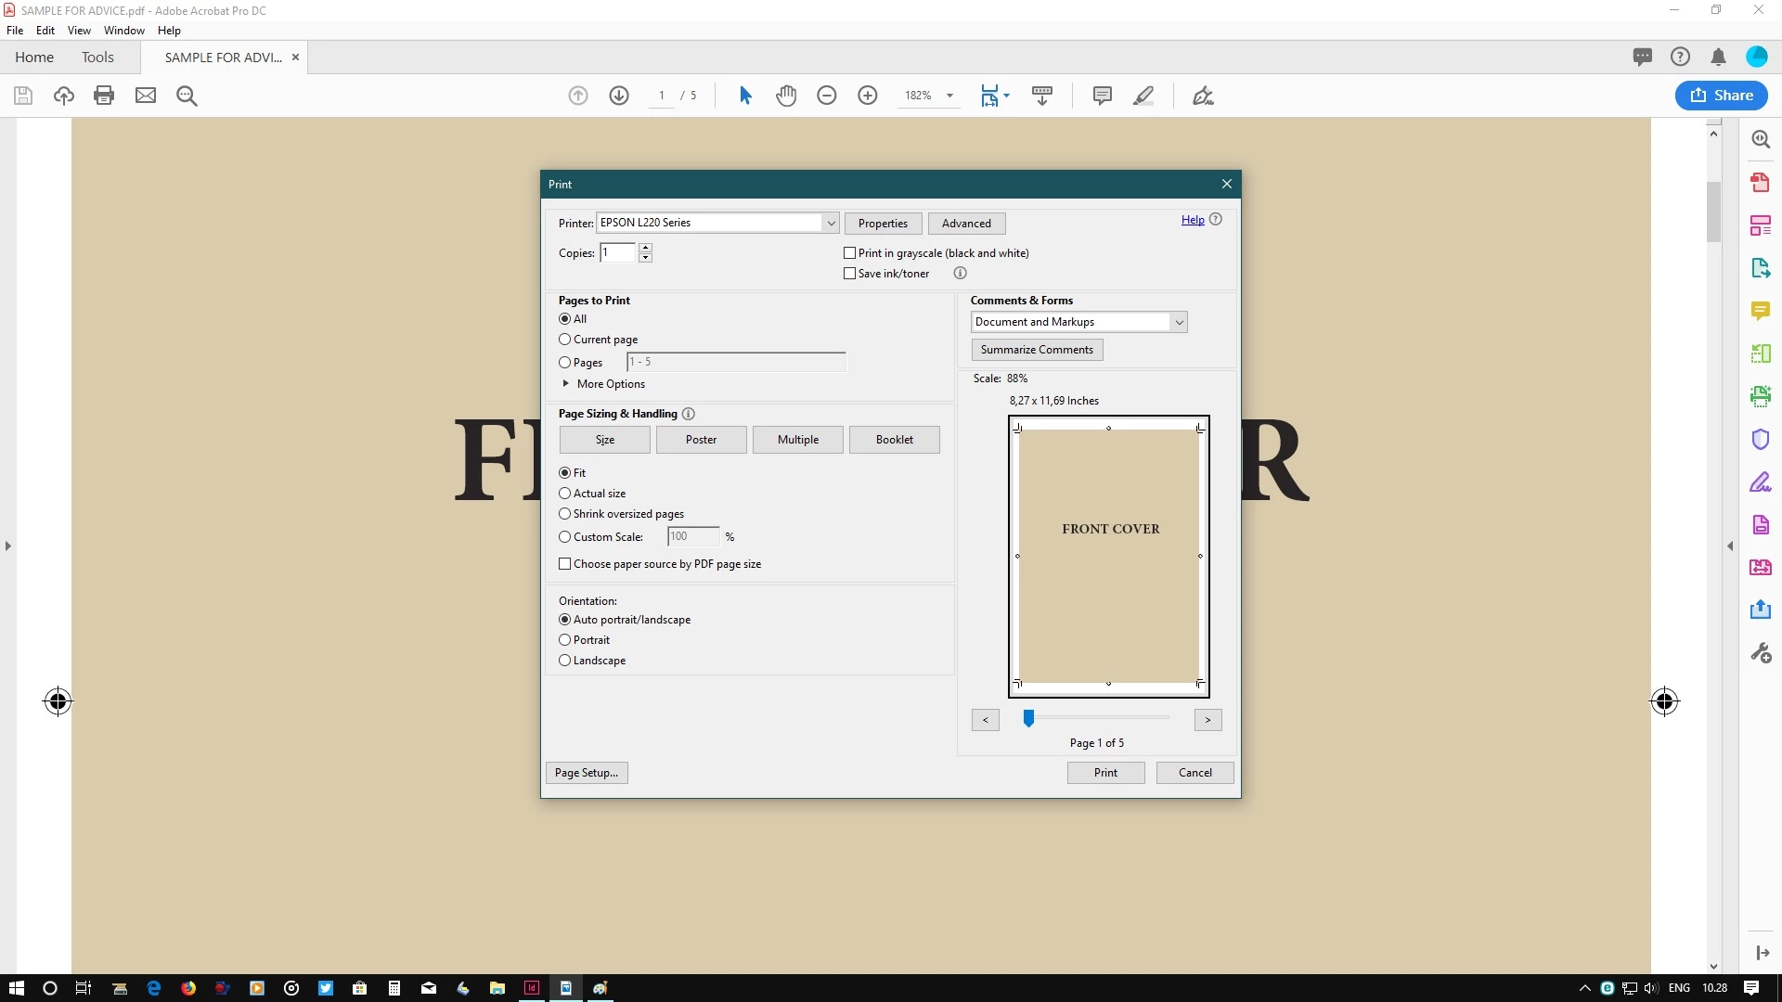
Task: Open the Printer selection dropdown
Action: [x=830, y=223]
